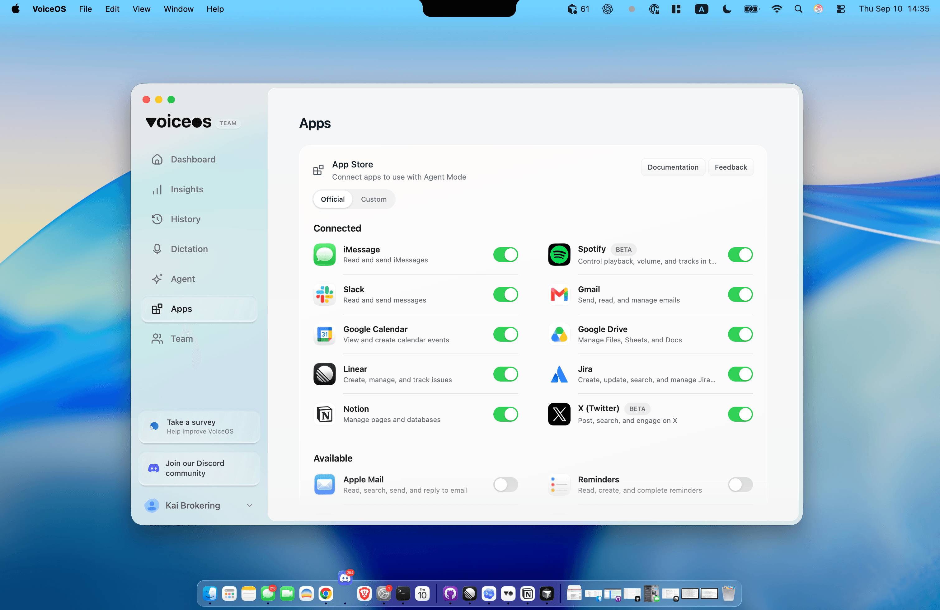The height and width of the screenshot is (610, 940).
Task: Open Control Center in menu bar
Action: pos(840,9)
